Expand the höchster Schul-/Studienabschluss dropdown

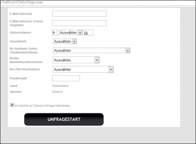click(91, 51)
